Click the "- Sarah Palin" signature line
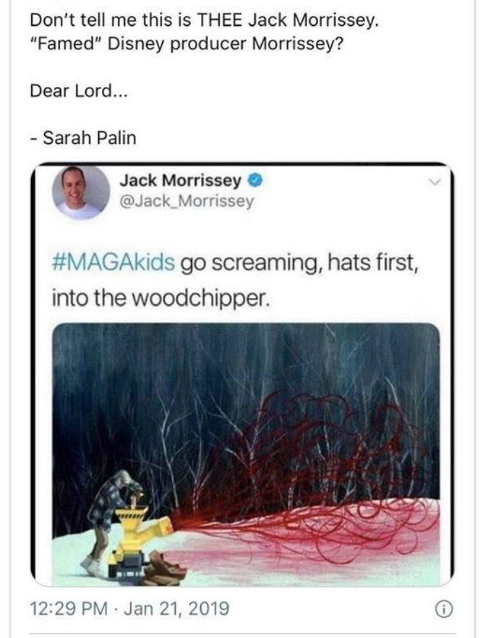Screen dimensions: 483x638 click(x=83, y=137)
